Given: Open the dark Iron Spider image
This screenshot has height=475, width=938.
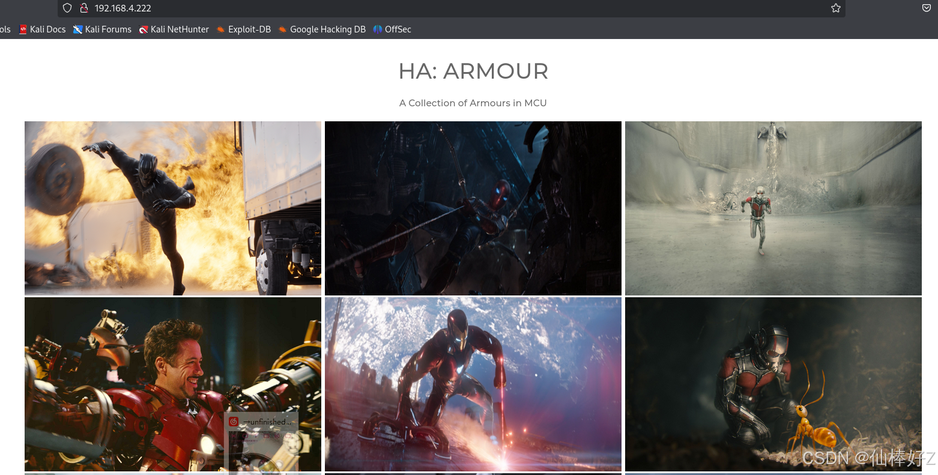Looking at the screenshot, I should [x=473, y=208].
